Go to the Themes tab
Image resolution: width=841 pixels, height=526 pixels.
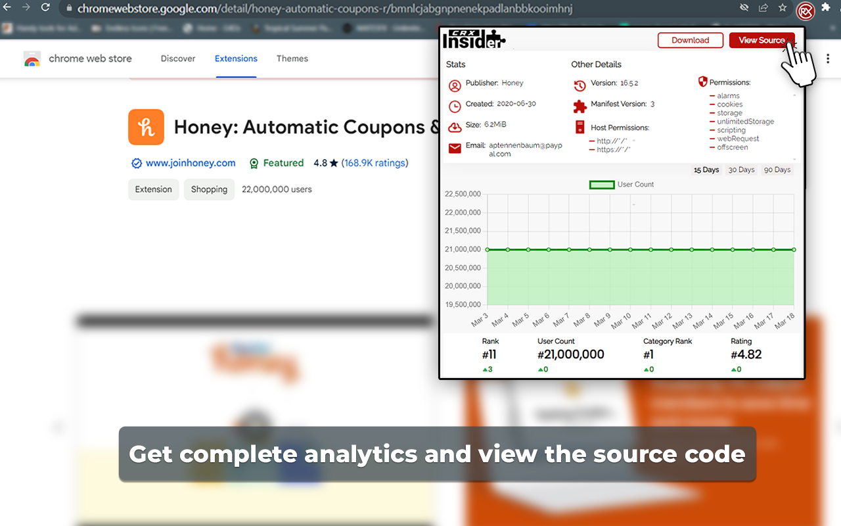(x=292, y=59)
